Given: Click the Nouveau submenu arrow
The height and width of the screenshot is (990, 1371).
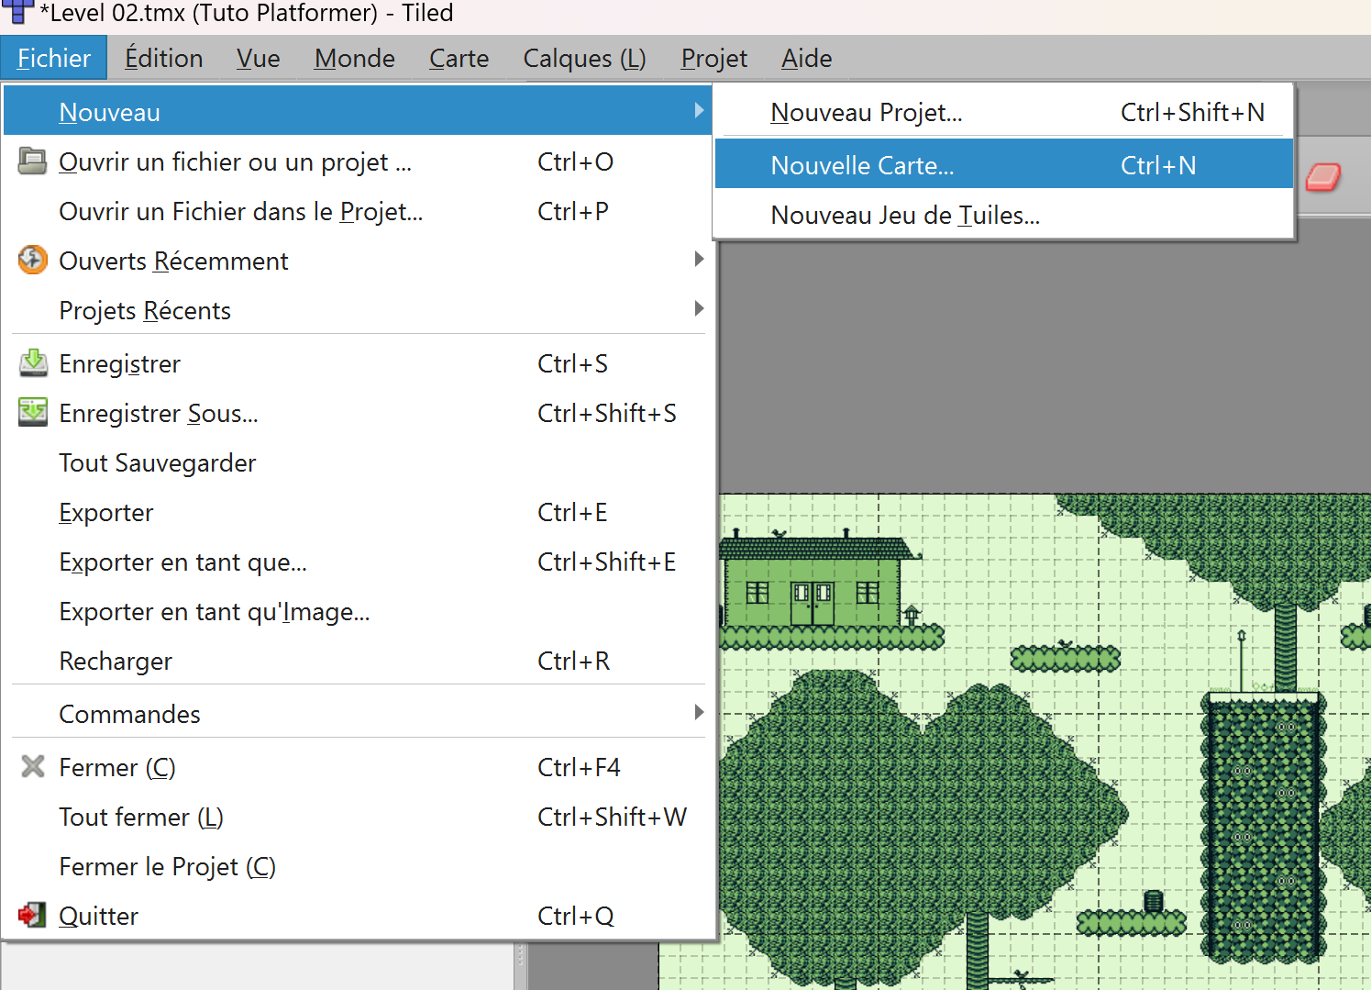Looking at the screenshot, I should [699, 111].
